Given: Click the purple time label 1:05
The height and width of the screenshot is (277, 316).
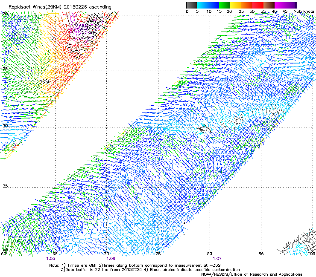Looking at the screenshot, I should [x=50, y=259].
